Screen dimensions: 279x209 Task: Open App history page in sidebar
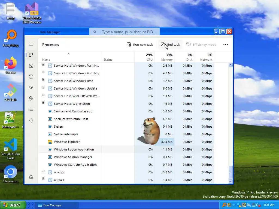pyautogui.click(x=31, y=77)
